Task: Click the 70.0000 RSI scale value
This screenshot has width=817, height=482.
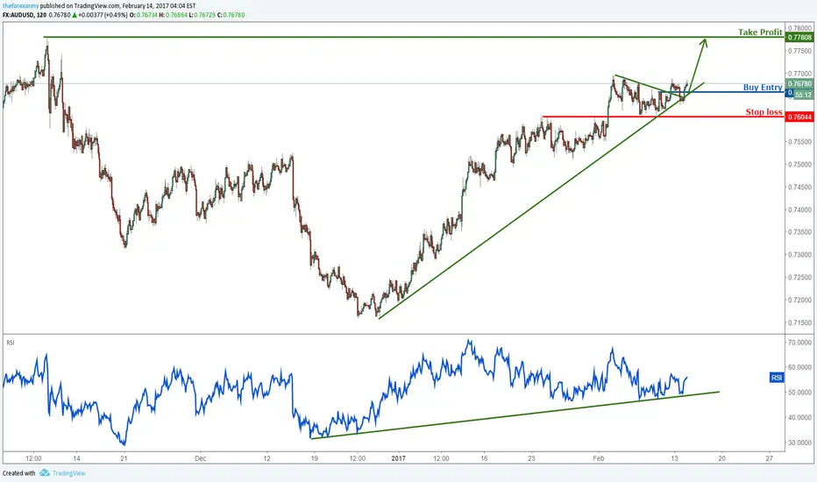Action: coord(799,343)
